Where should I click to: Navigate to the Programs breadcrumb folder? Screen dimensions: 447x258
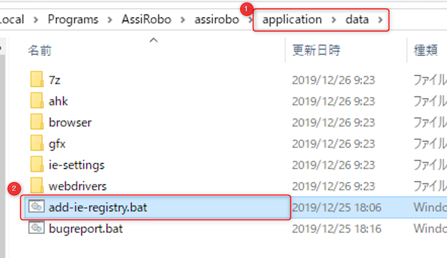(x=73, y=19)
